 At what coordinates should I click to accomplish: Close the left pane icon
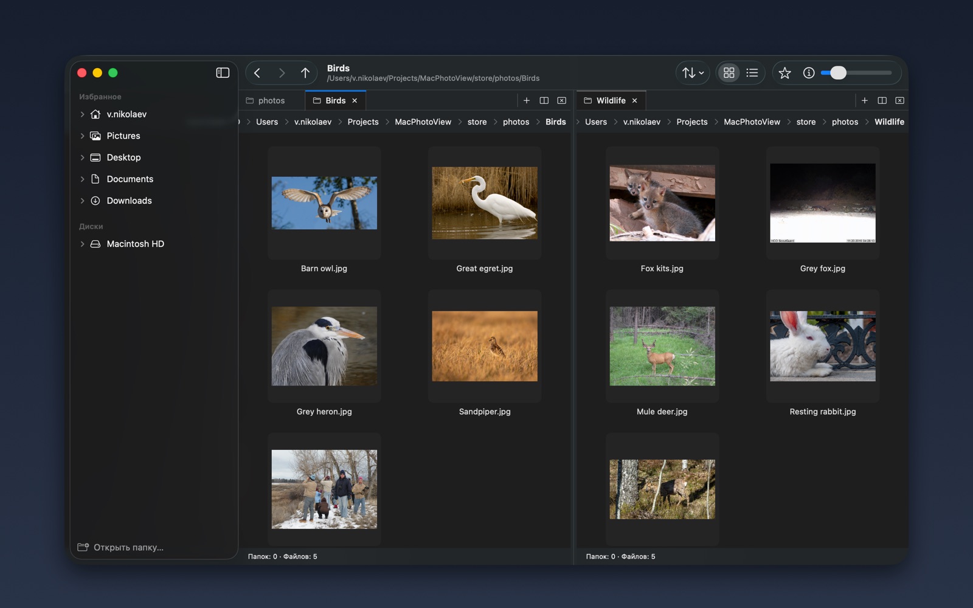tap(562, 100)
